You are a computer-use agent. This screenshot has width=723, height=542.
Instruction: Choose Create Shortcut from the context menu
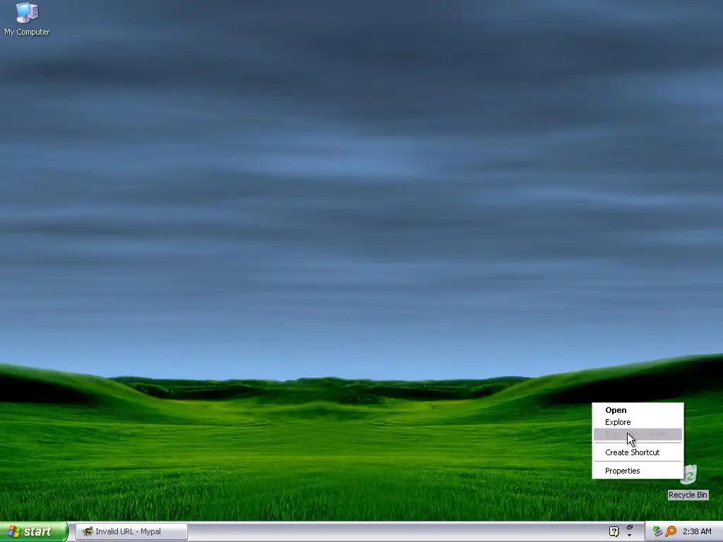pyautogui.click(x=638, y=452)
